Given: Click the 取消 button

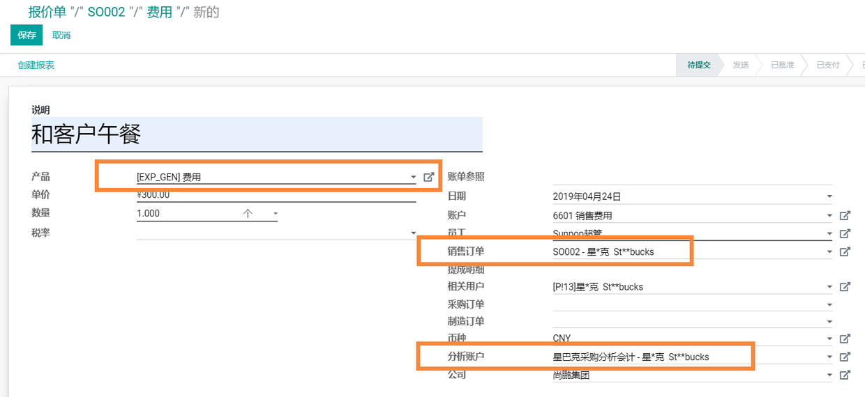Looking at the screenshot, I should (61, 35).
